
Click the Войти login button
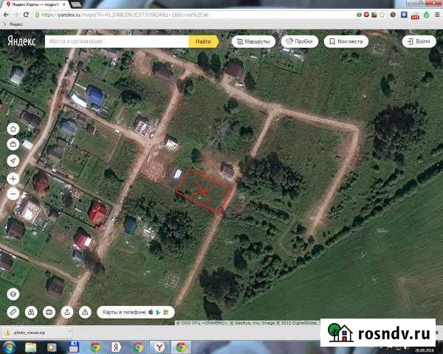(x=419, y=41)
